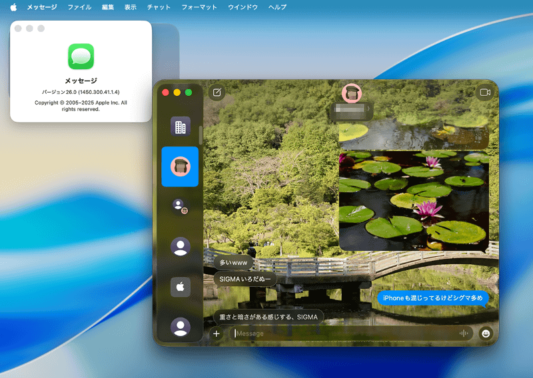Click the conversation list scrollbar
533x378 pixels.
[x=201, y=135]
